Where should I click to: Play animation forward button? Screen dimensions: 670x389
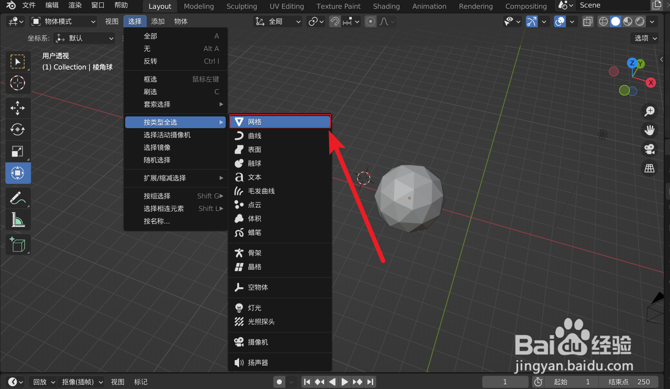click(345, 382)
